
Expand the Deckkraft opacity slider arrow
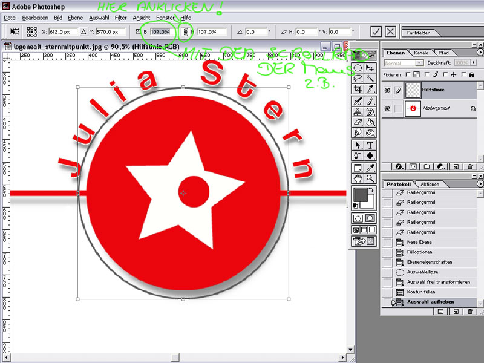point(474,63)
